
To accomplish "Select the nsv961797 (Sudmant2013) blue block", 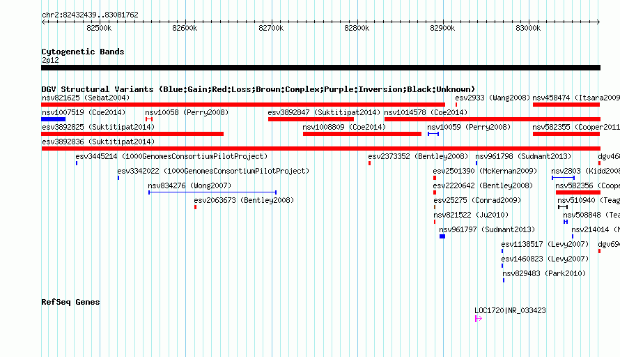I will 442,236.
